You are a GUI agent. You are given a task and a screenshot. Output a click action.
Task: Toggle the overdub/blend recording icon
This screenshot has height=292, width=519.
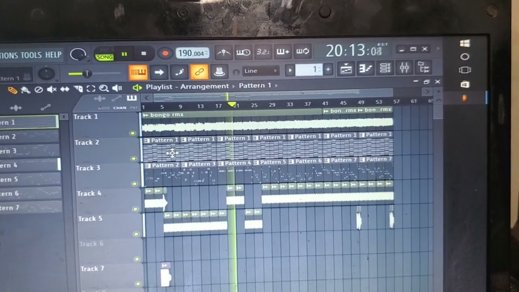[283, 52]
